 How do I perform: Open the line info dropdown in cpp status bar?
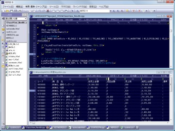80,20
